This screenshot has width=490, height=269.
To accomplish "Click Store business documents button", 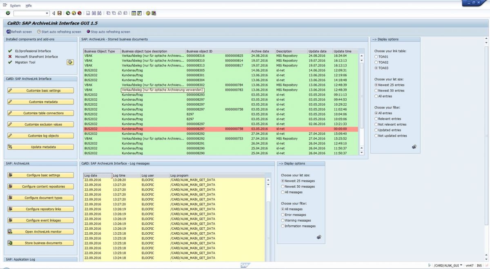I will pos(40,243).
